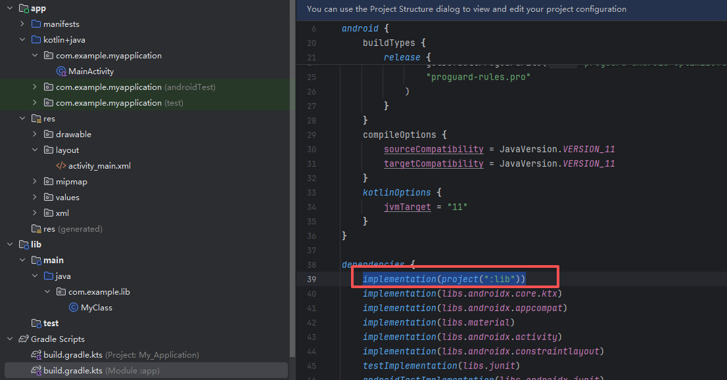This screenshot has height=380, width=727.
Task: Click the sourceCompatibility property
Action: pyautogui.click(x=434, y=149)
